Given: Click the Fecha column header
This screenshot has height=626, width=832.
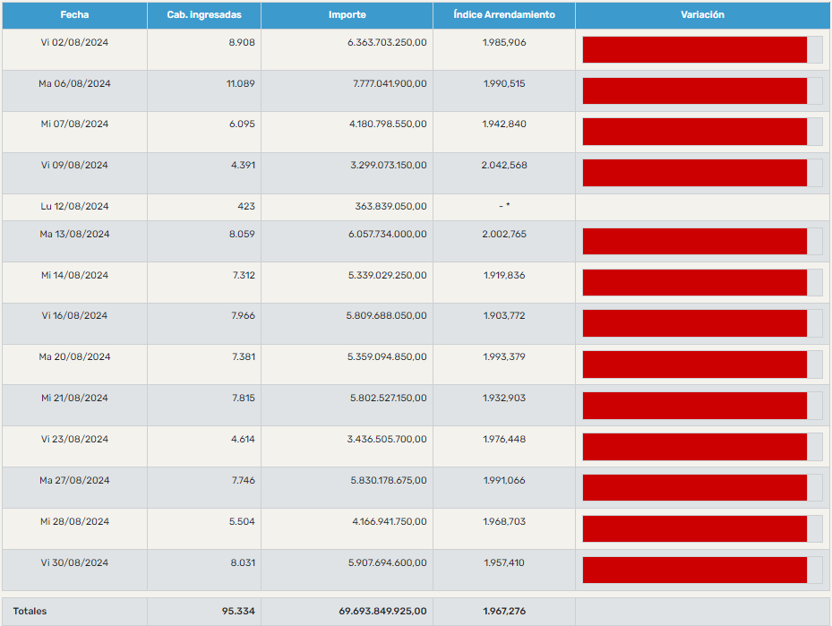Looking at the screenshot, I should pos(74,15).
